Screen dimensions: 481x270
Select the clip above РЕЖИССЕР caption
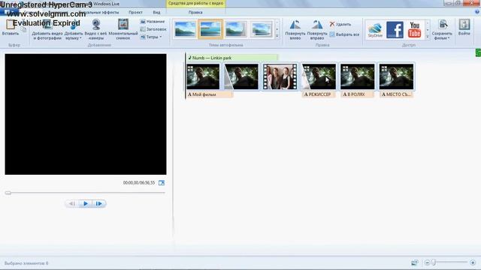(319, 76)
